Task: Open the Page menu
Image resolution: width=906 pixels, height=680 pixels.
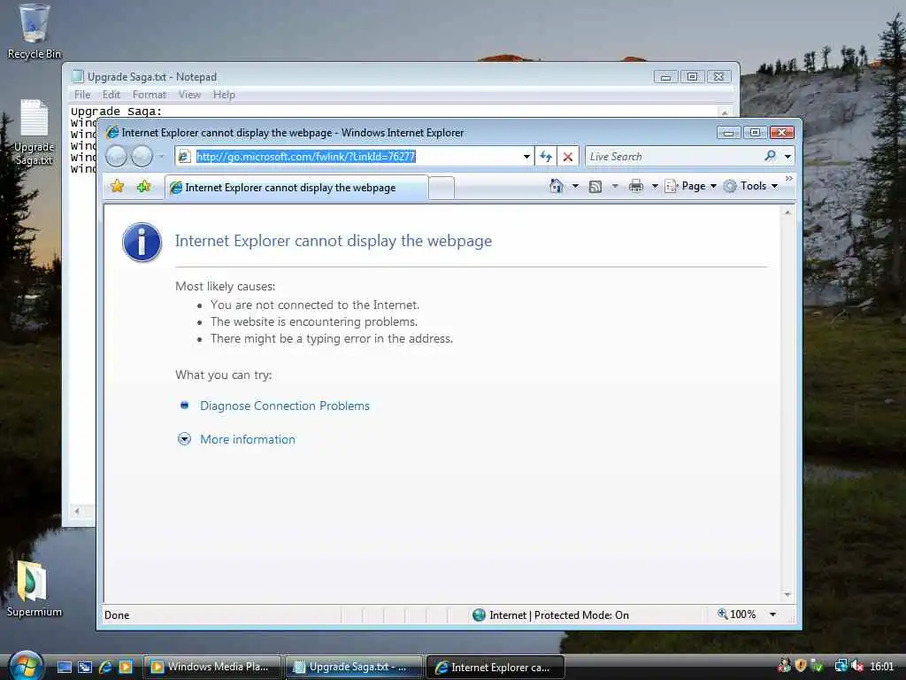Action: point(690,186)
